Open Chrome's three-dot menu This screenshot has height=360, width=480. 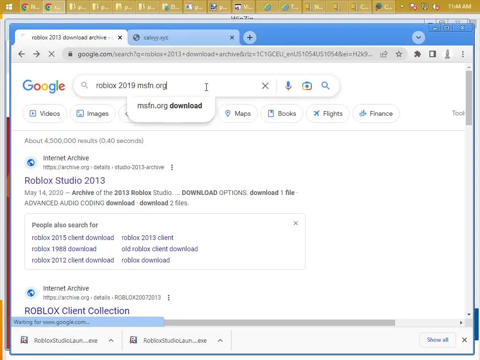pos(463,54)
